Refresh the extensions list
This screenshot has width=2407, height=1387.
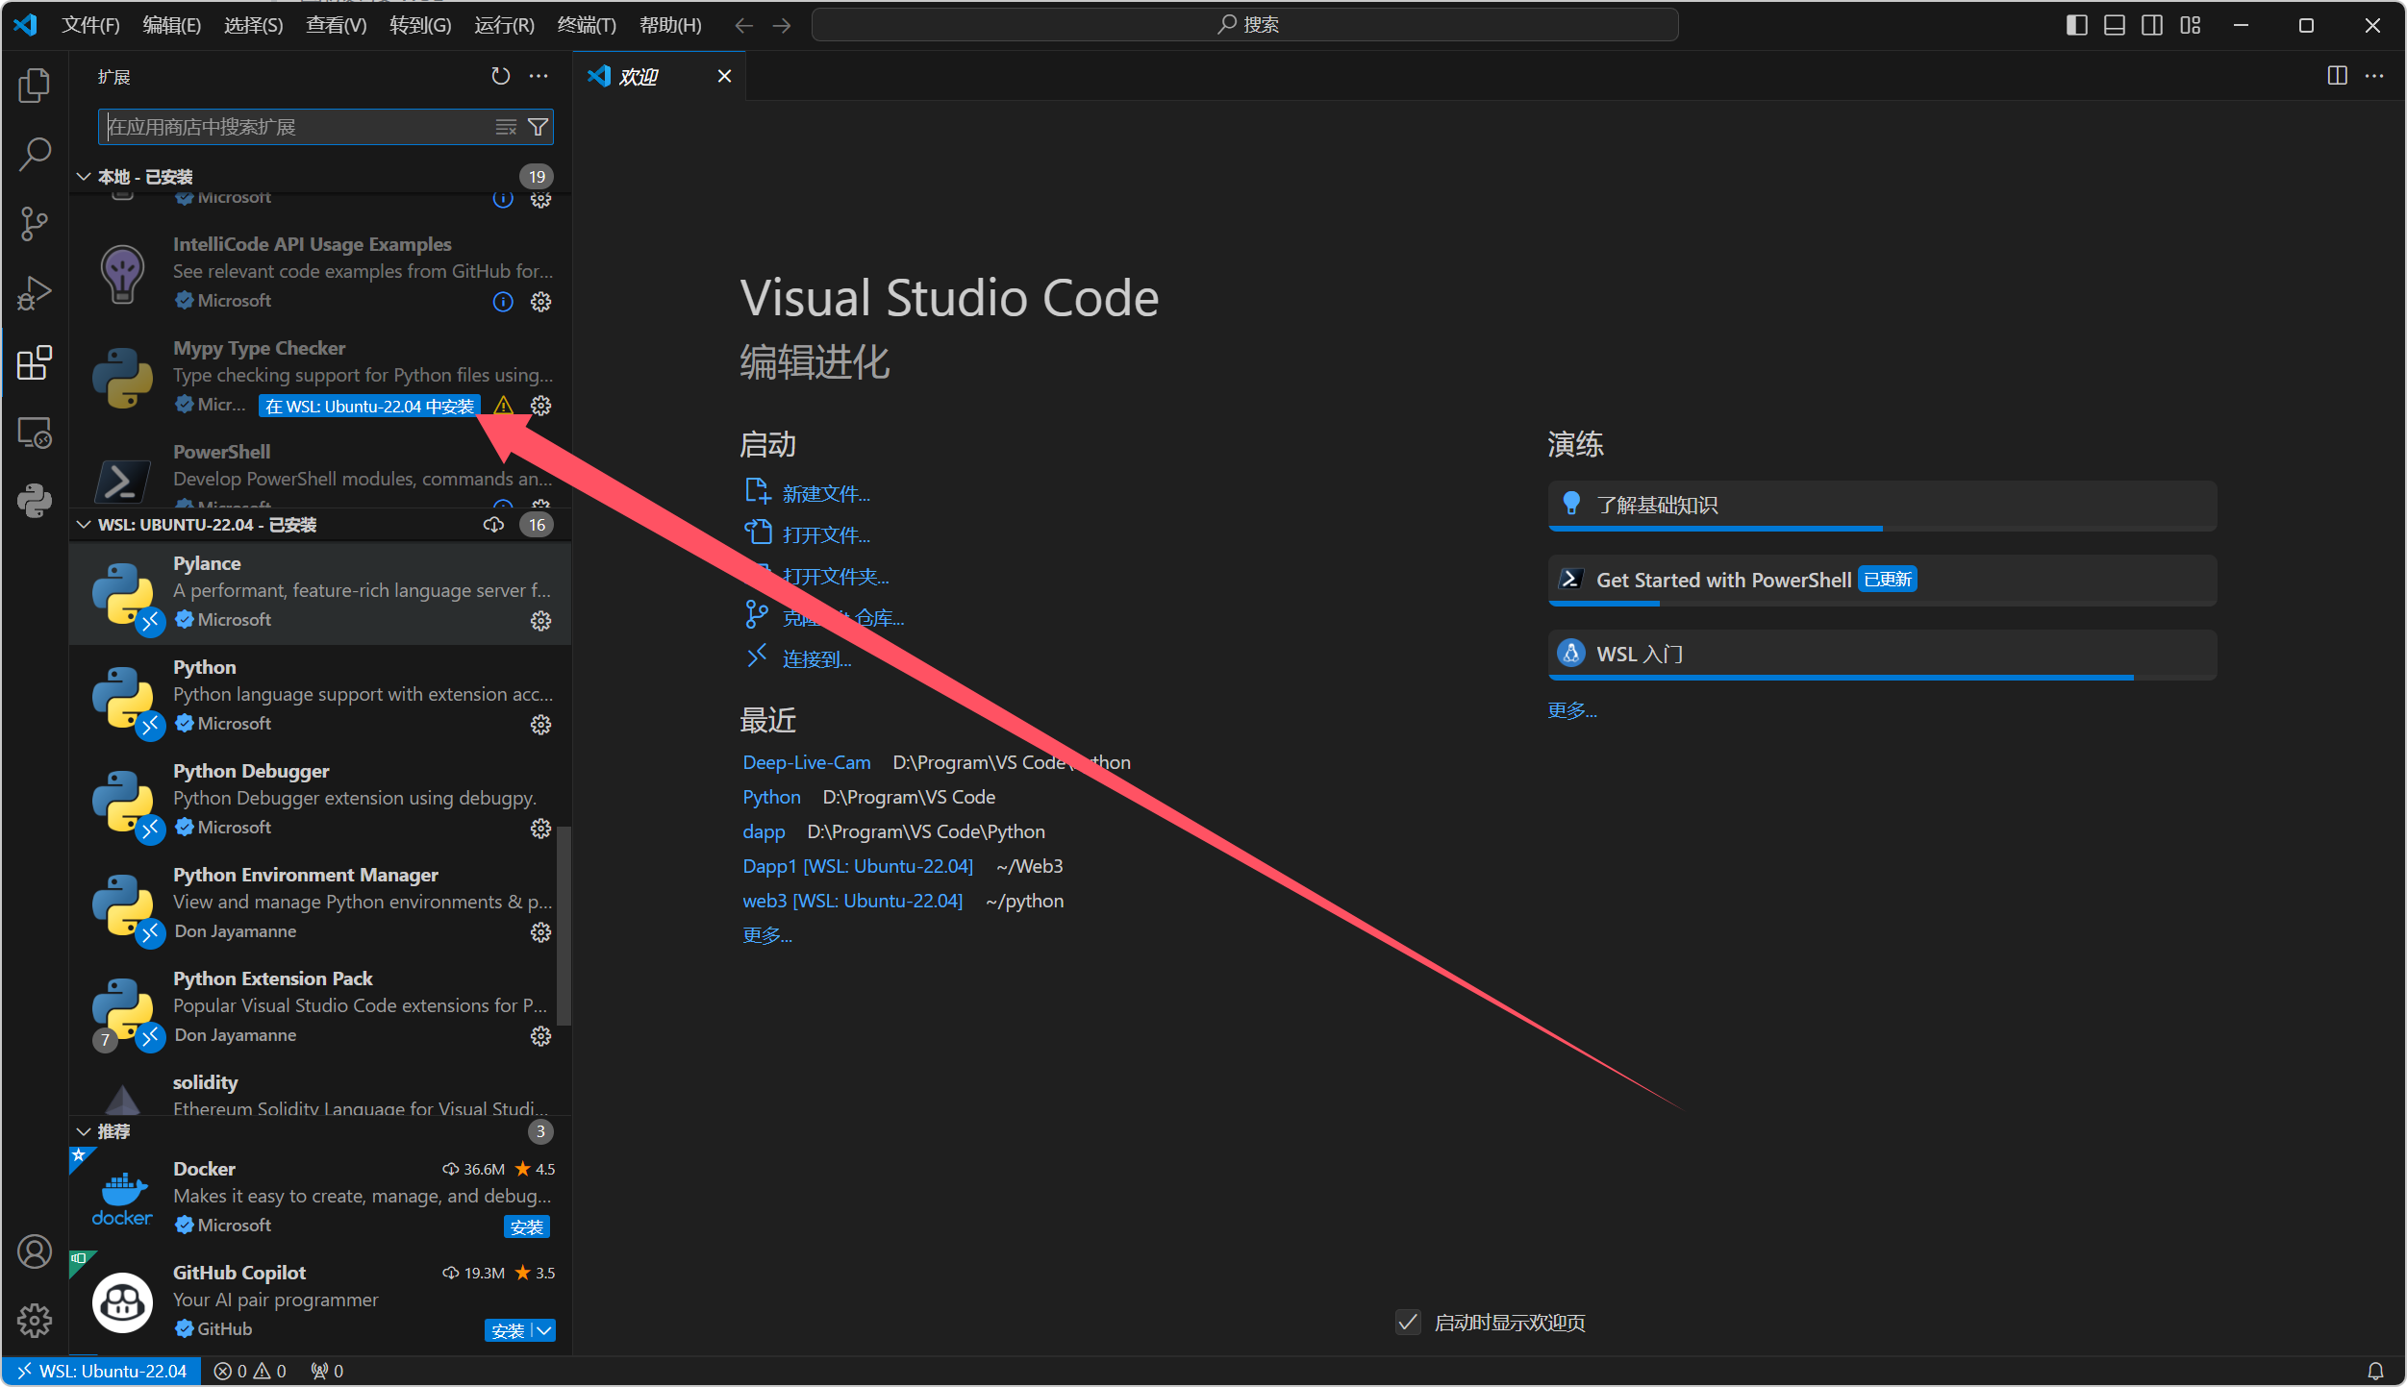tap(501, 76)
